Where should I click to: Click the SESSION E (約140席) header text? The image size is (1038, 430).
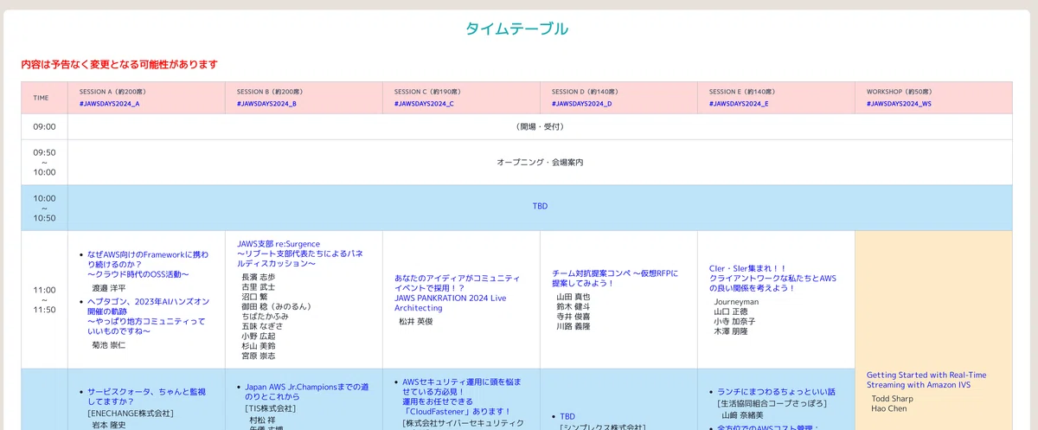(744, 91)
